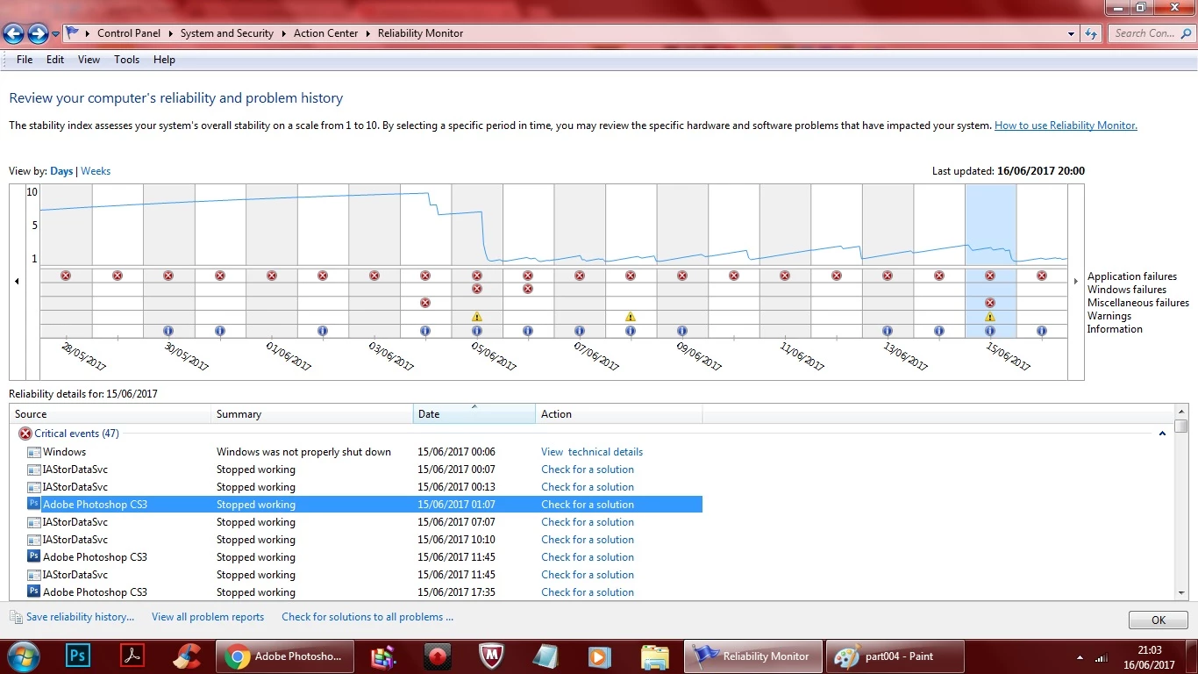Screen dimensions: 1198x674
Task: Open Adobe Acrobat from the taskbar
Action: [132, 656]
